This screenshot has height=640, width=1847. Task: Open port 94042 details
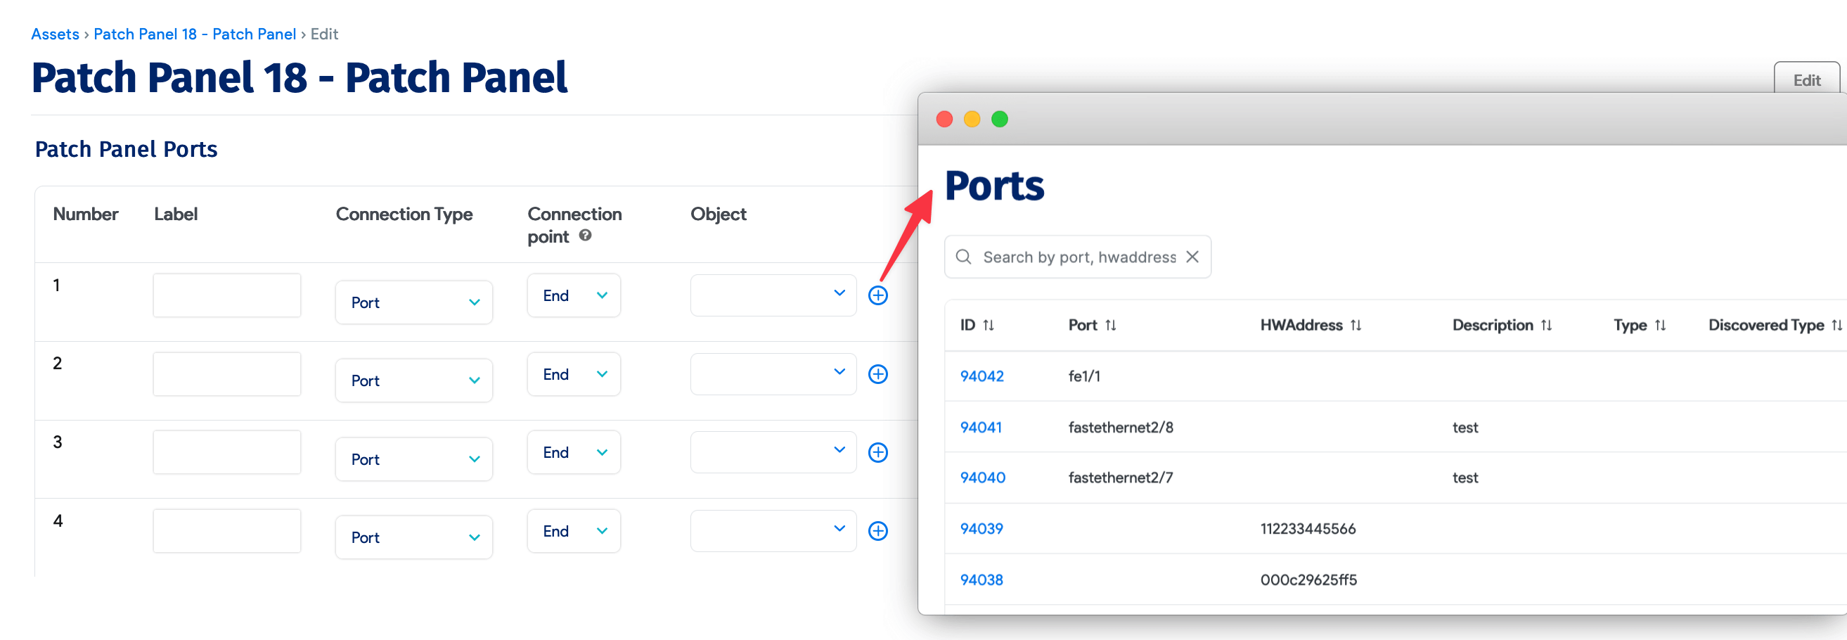pos(981,376)
